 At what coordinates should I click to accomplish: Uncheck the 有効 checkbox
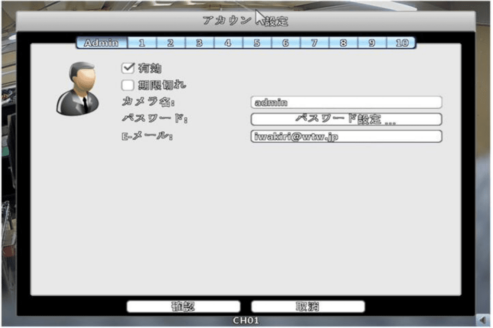coord(128,69)
